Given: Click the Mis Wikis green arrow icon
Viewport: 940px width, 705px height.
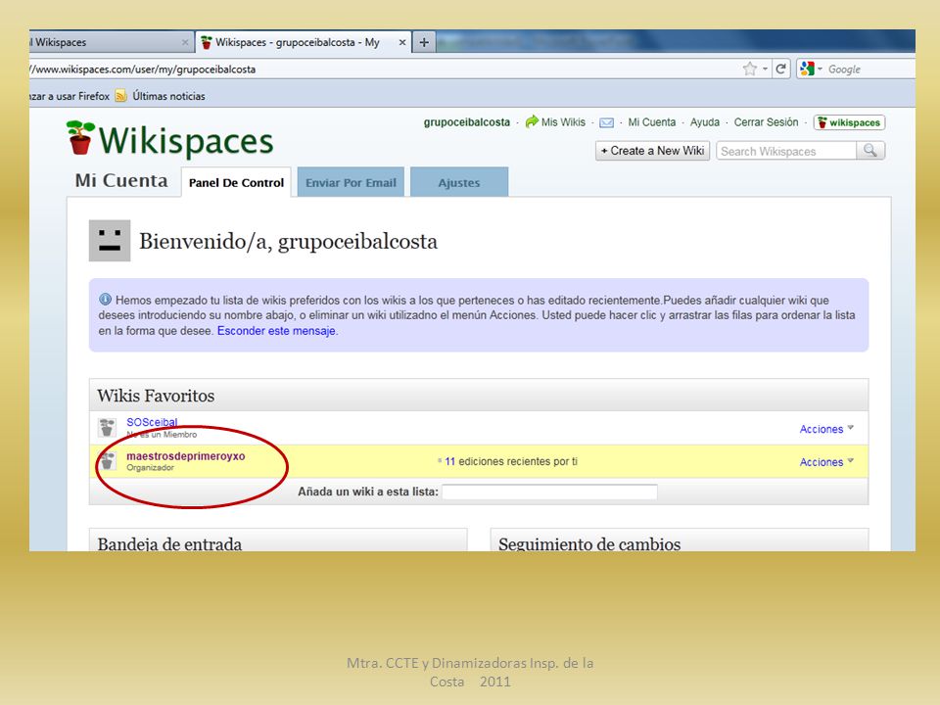Looking at the screenshot, I should tap(532, 122).
